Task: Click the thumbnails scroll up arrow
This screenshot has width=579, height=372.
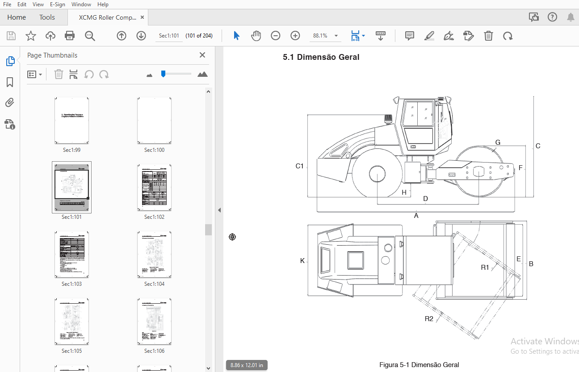Action: (x=208, y=92)
